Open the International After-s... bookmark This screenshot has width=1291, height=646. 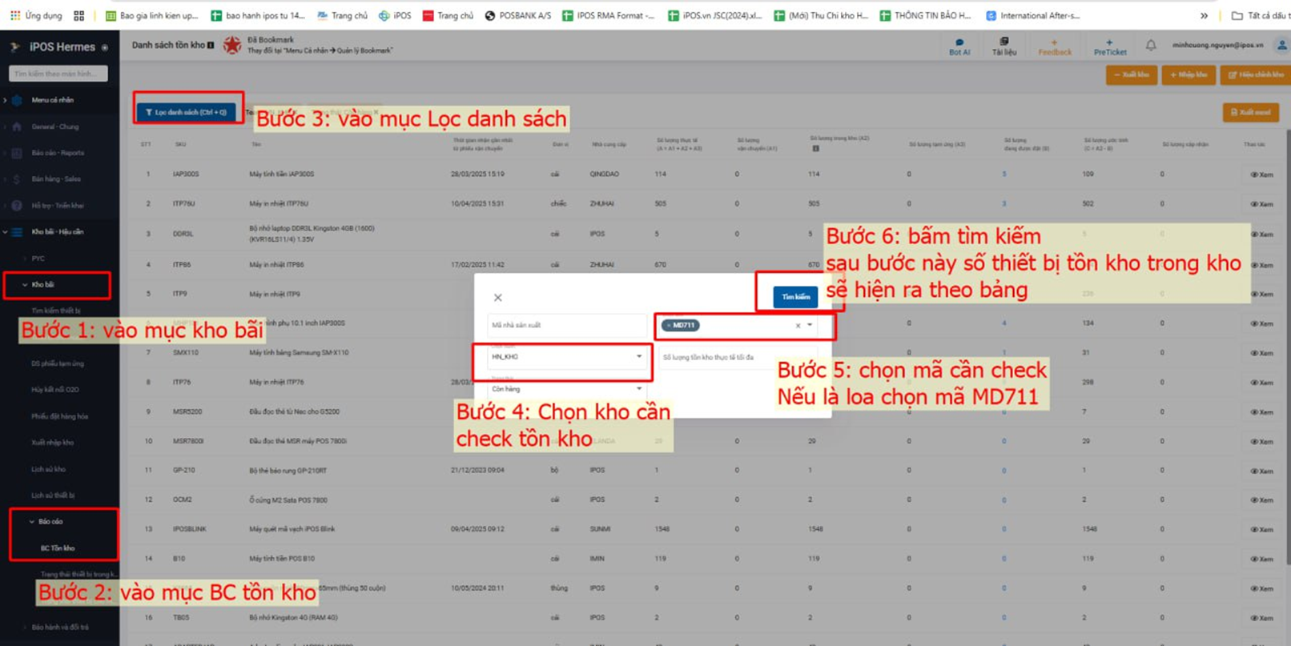coord(1032,15)
